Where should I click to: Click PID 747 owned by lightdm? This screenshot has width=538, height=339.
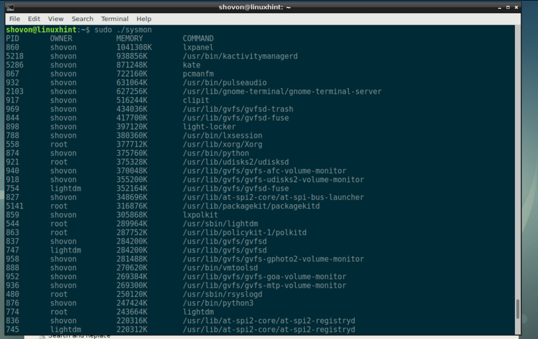[x=13, y=250]
